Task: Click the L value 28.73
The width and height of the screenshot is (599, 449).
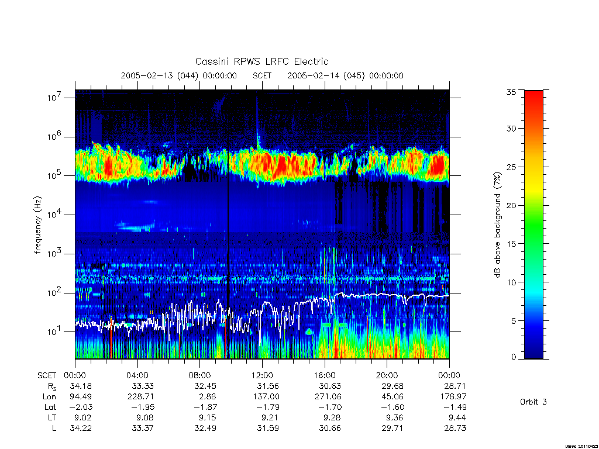Action: coord(455,429)
